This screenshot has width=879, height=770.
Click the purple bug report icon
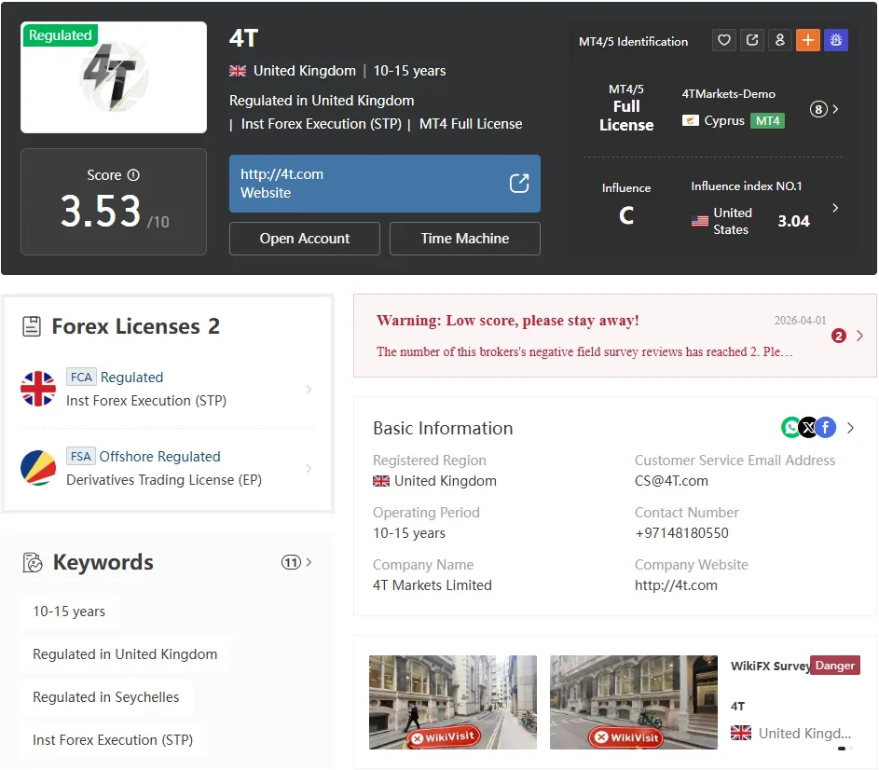coord(836,40)
